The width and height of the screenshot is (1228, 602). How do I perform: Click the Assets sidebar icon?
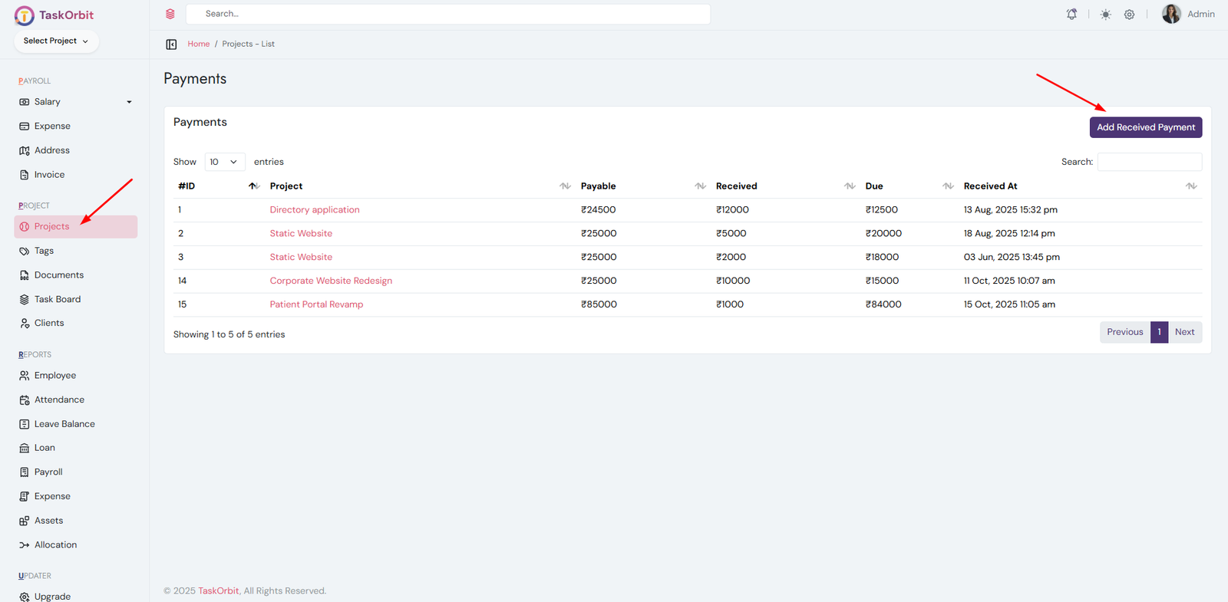[25, 521]
